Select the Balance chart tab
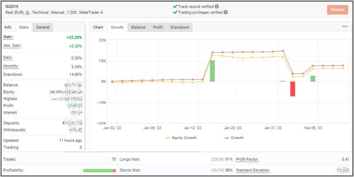This screenshot has width=354, height=177. (138, 27)
